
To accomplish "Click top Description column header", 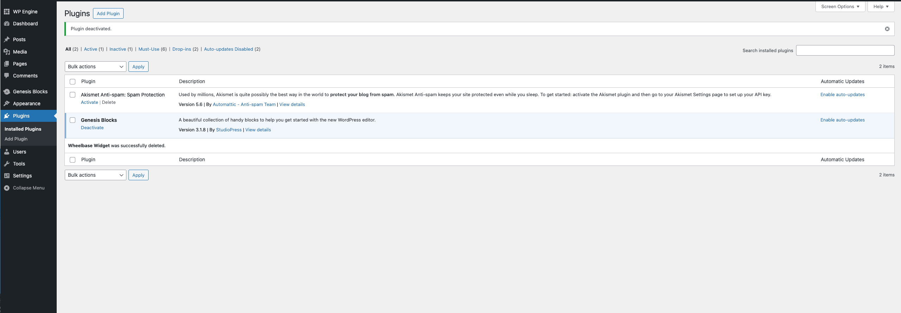I will click(x=192, y=81).
